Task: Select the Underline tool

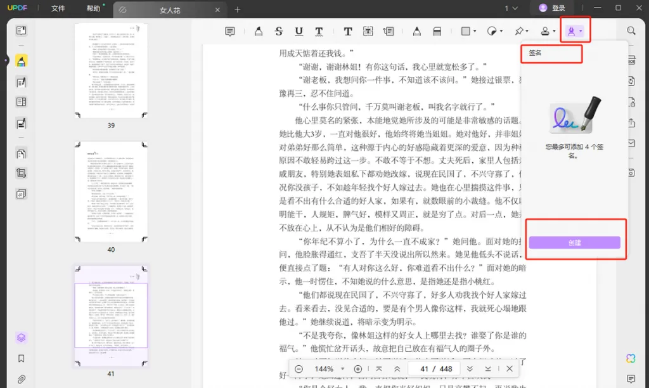Action: tap(299, 31)
